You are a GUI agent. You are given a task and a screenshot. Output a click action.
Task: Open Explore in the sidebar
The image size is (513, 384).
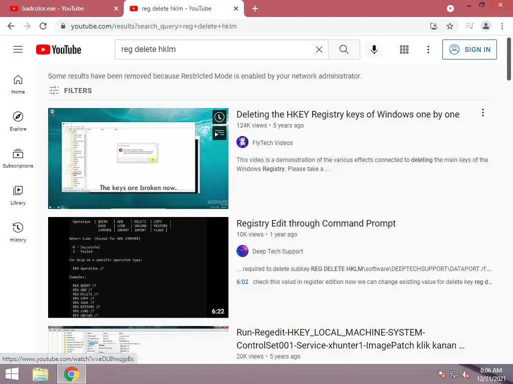click(18, 121)
